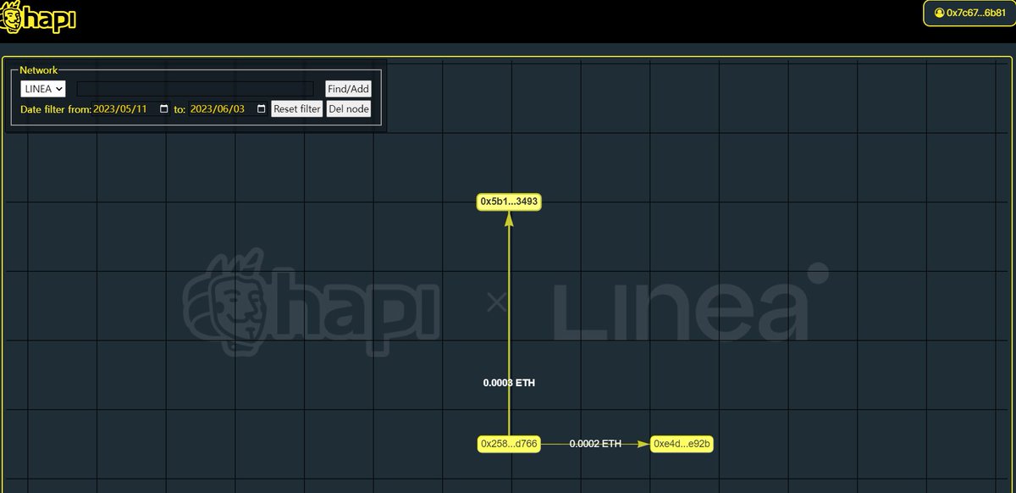1016x493 pixels.
Task: Edit the 2023/05/11 from-date field
Action: [x=131, y=109]
